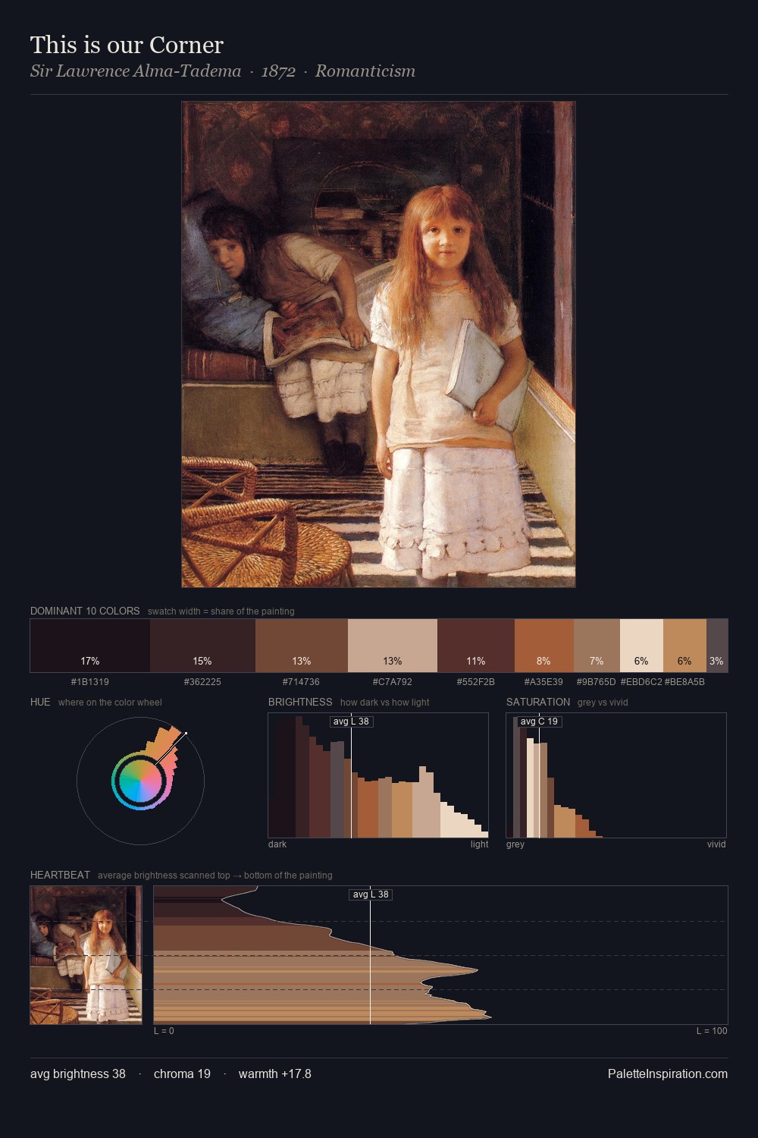The image size is (758, 1138).
Task: Click the 'vivid' axis label
Action: pos(716,844)
